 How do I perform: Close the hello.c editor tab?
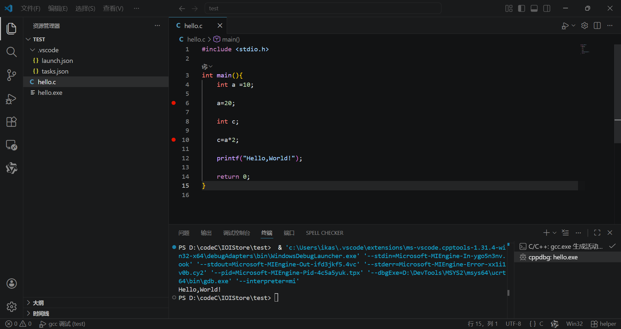220,25
